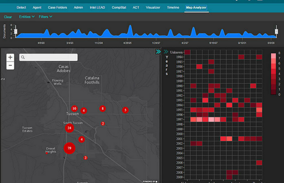Click the map search field
284x183 pixels.
click(x=48, y=57)
